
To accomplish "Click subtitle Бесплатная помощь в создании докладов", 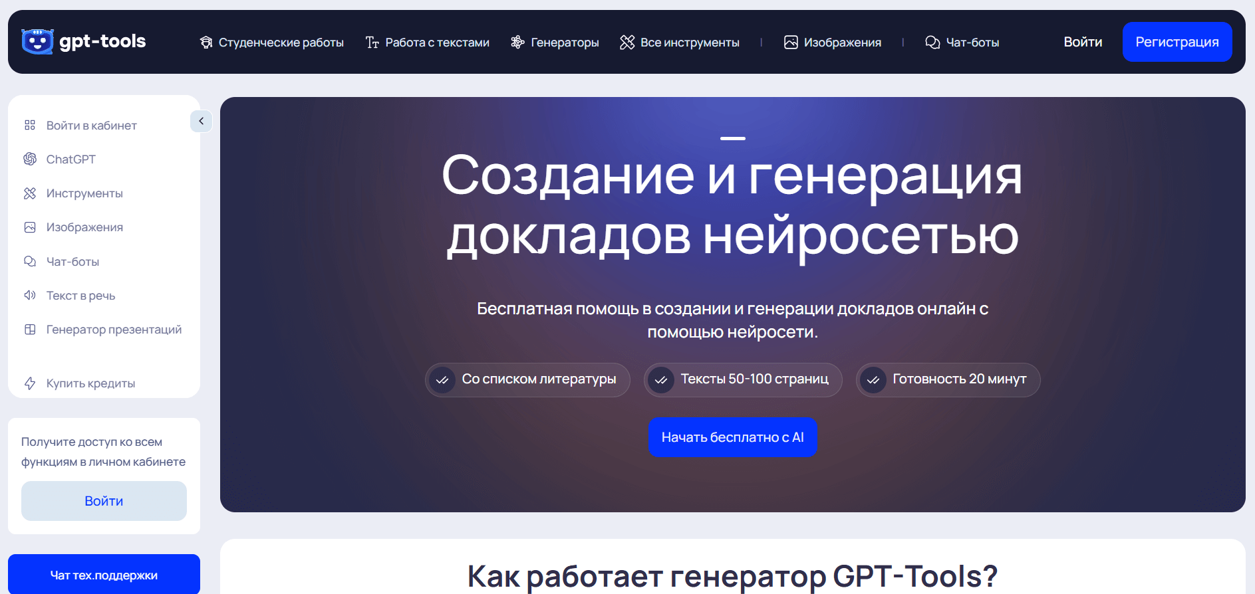I will (x=732, y=320).
